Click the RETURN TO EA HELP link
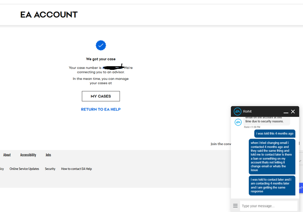The image size is (303, 212). [101, 109]
